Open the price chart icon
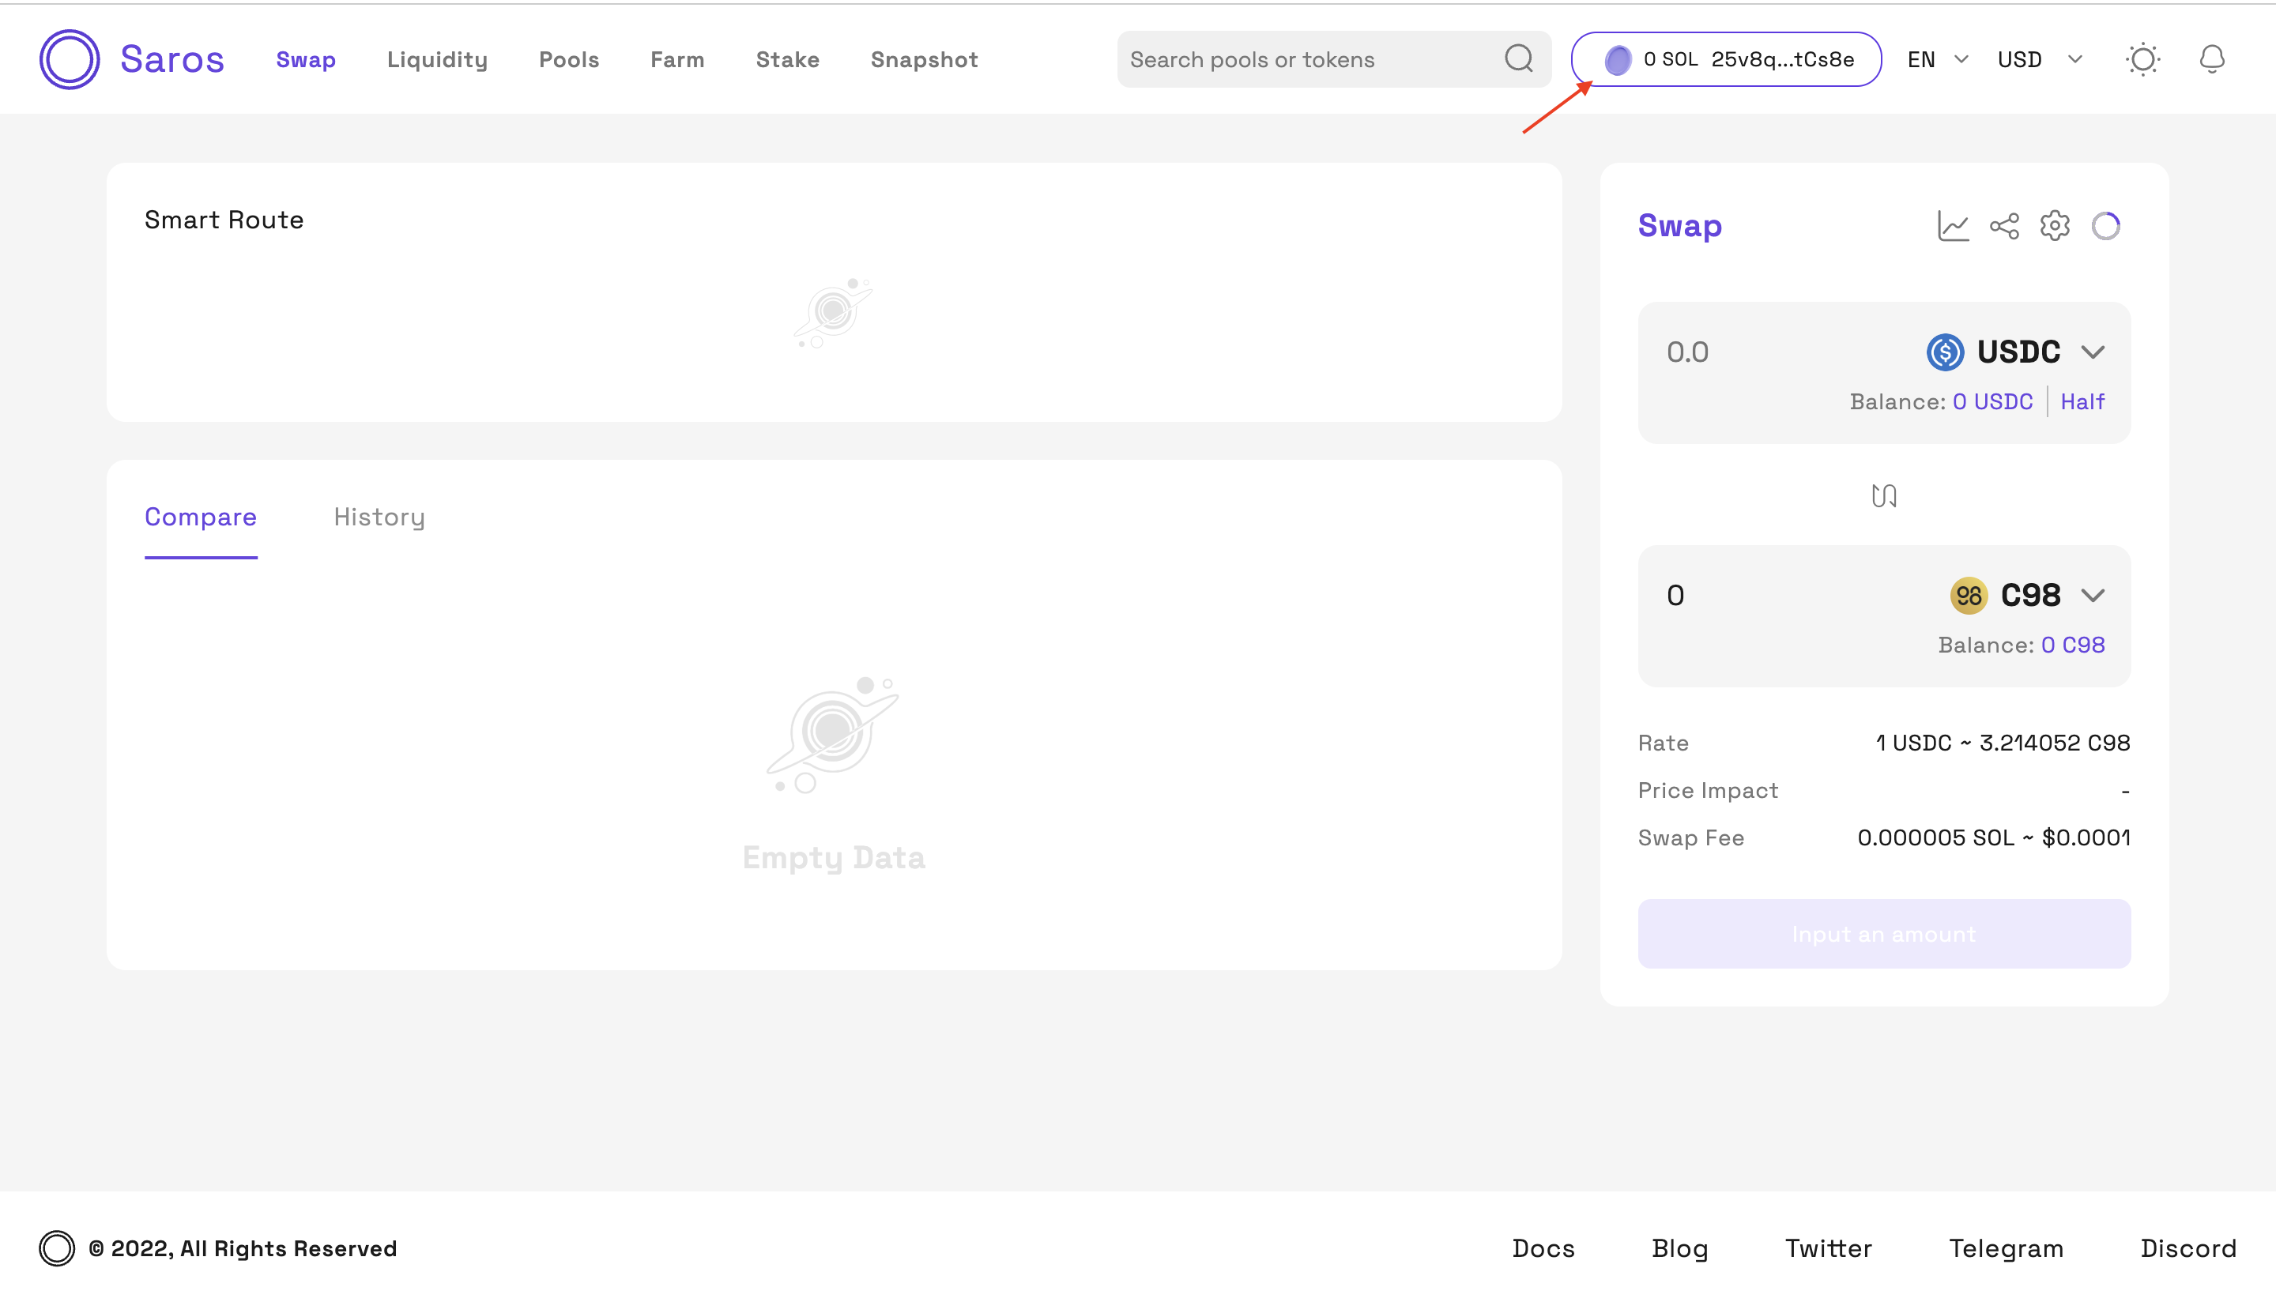The height and width of the screenshot is (1302, 2276). coord(1952,226)
